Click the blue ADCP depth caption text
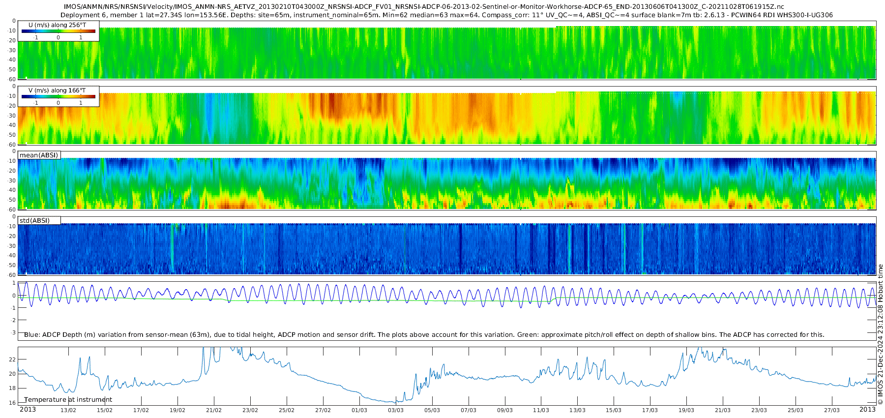885x418 pixels. tap(424, 335)
